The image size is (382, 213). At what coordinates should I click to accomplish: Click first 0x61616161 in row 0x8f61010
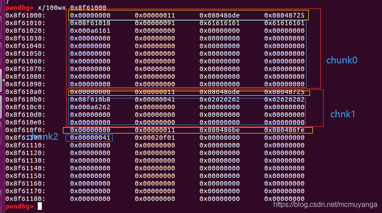(219, 23)
